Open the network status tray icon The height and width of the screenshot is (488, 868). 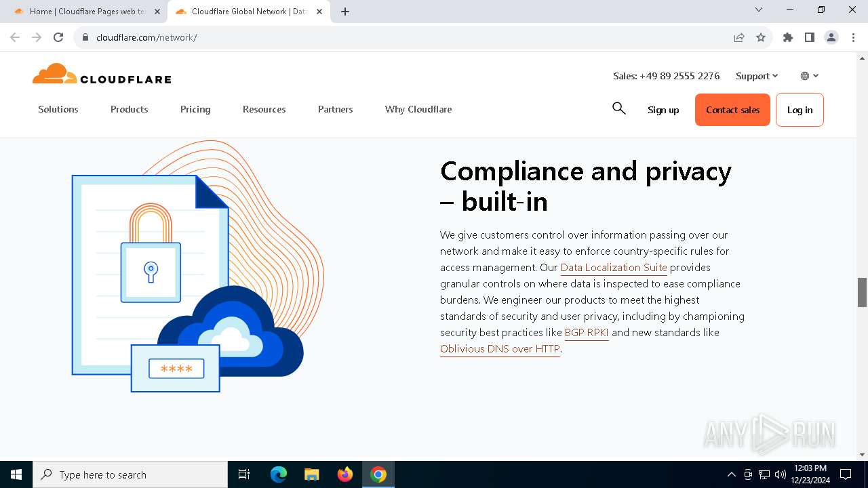tap(764, 474)
